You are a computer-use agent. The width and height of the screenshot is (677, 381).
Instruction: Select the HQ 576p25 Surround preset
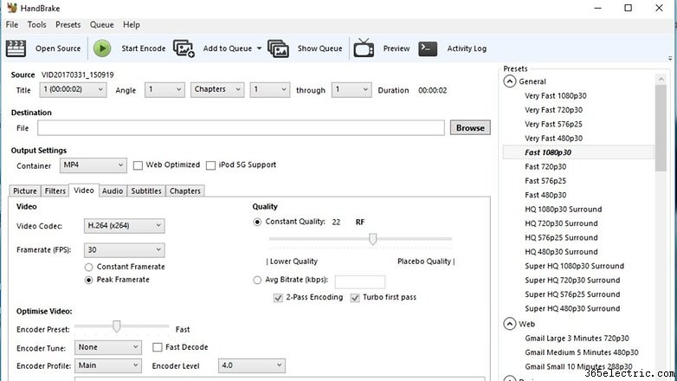click(x=561, y=237)
